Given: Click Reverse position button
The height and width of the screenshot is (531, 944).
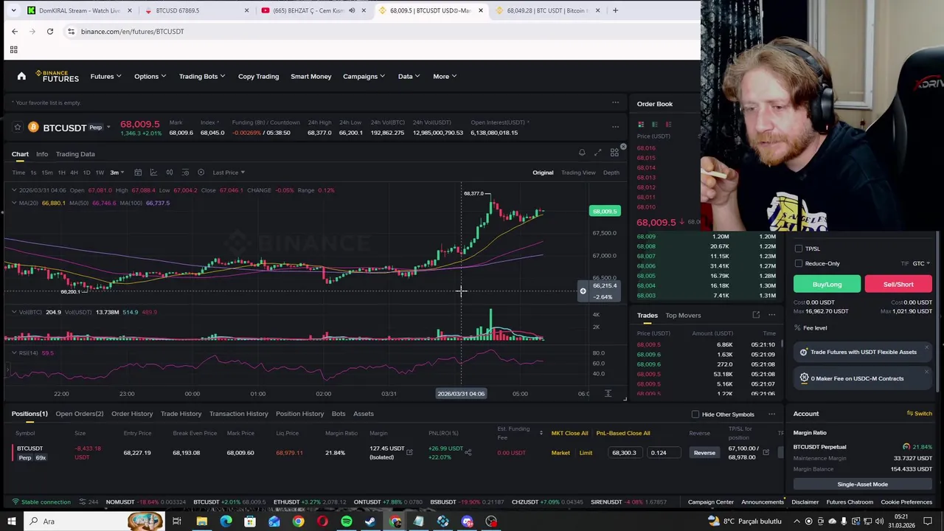Looking at the screenshot, I should (704, 453).
